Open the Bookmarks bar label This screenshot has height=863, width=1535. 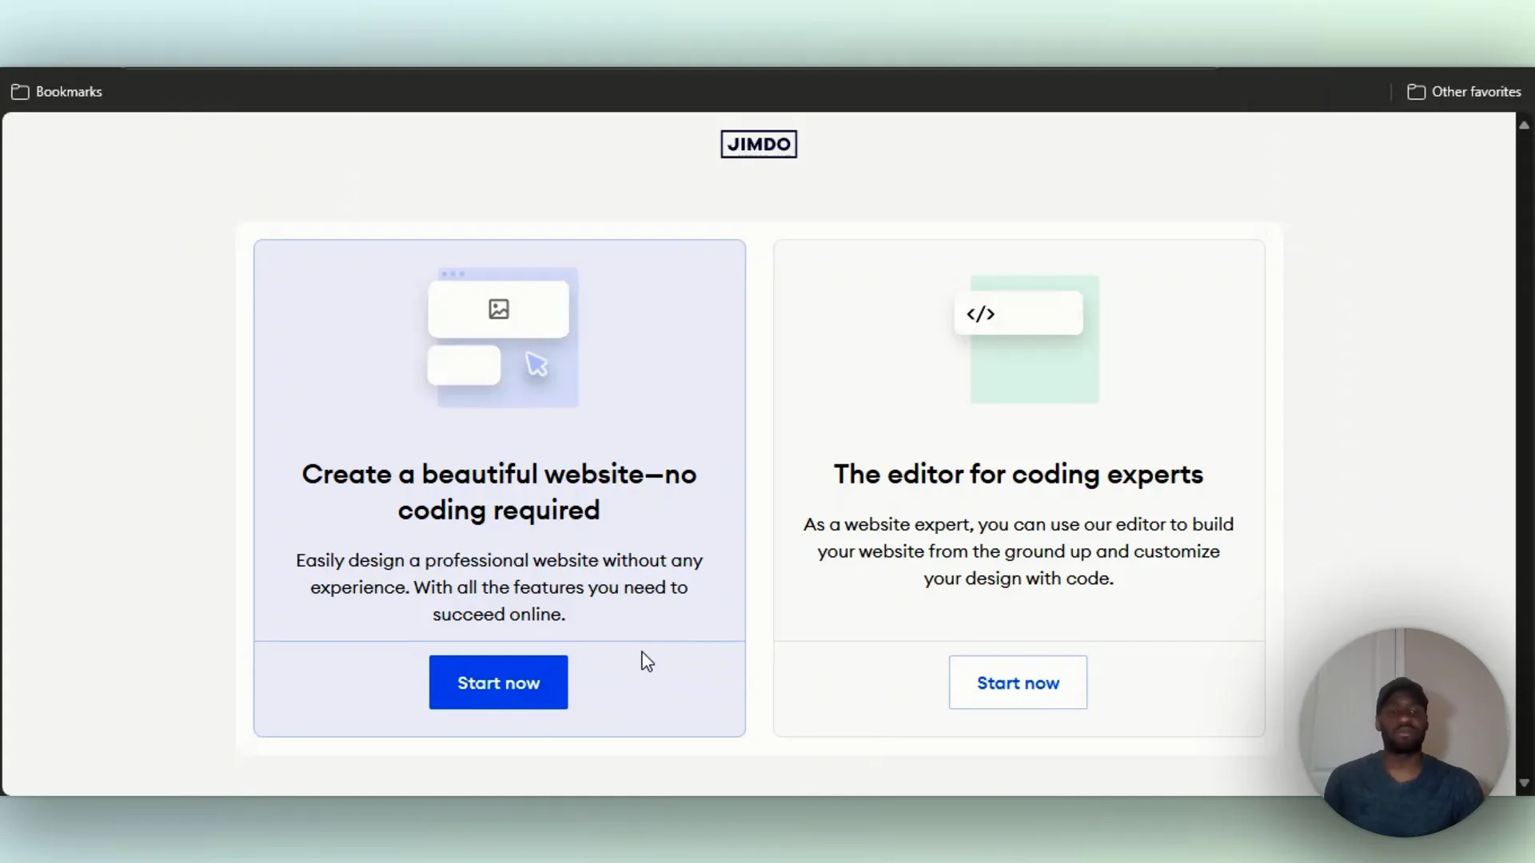[69, 92]
